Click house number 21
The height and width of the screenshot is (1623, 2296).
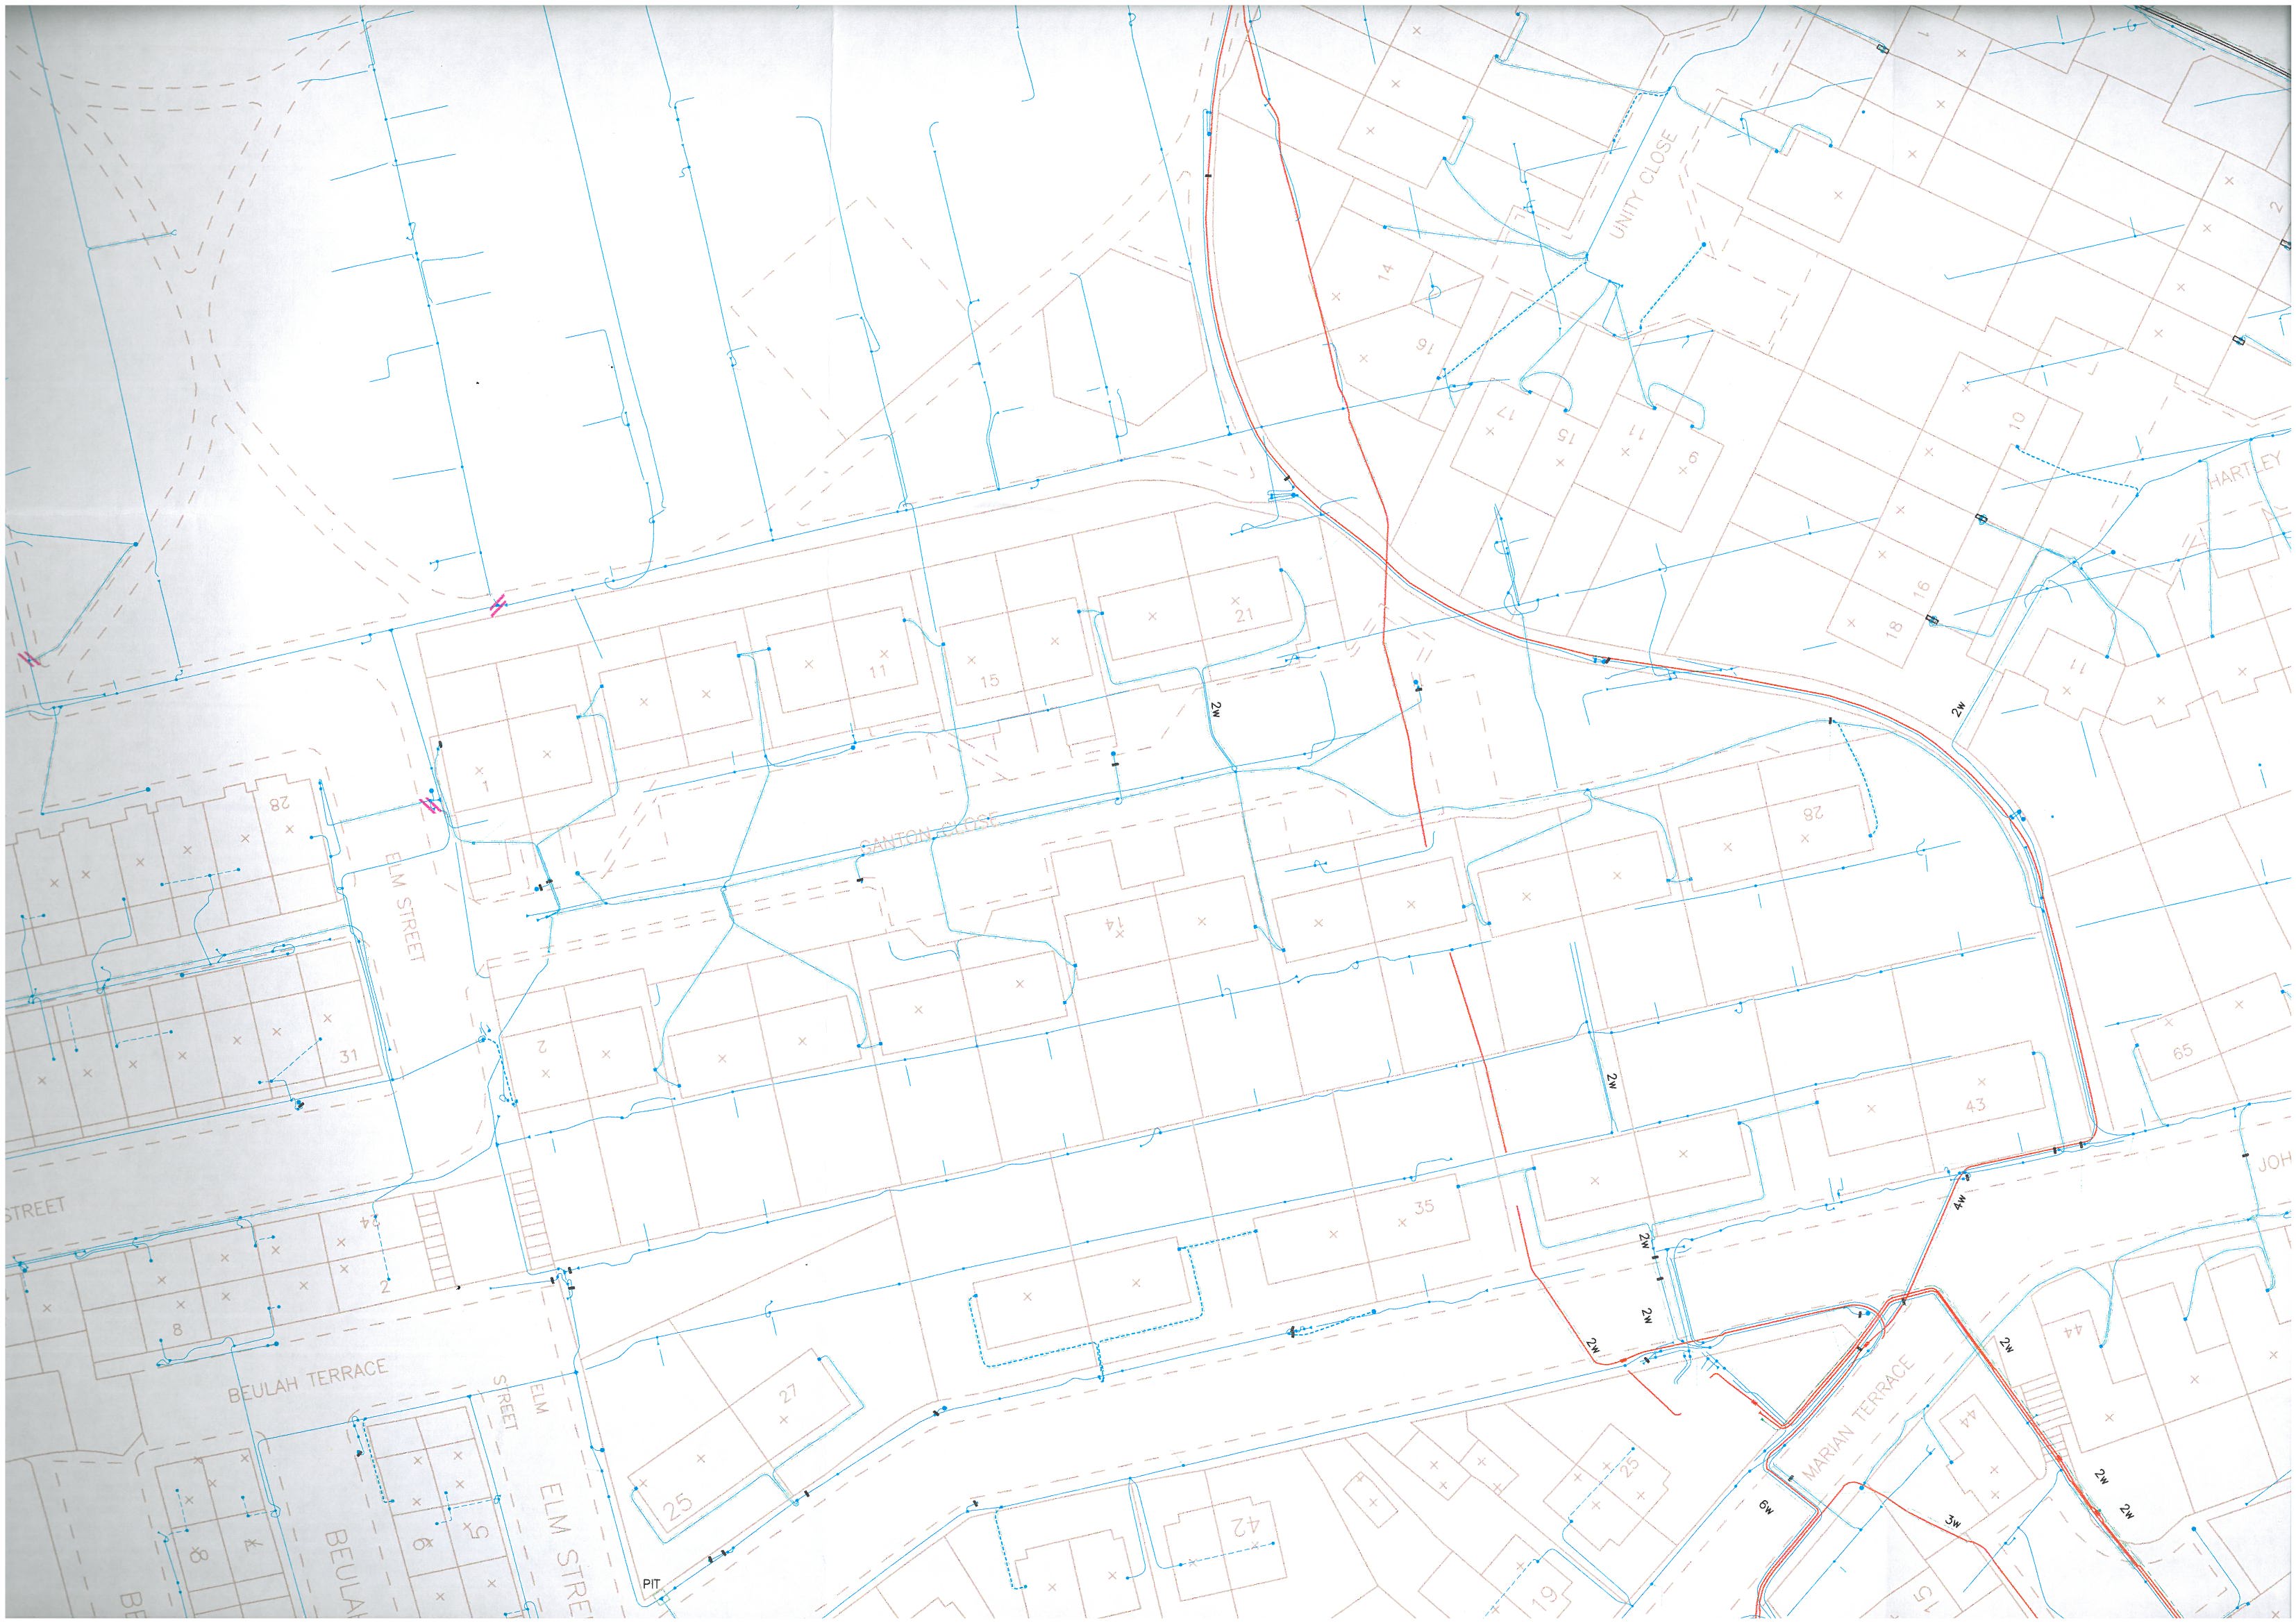[1244, 615]
